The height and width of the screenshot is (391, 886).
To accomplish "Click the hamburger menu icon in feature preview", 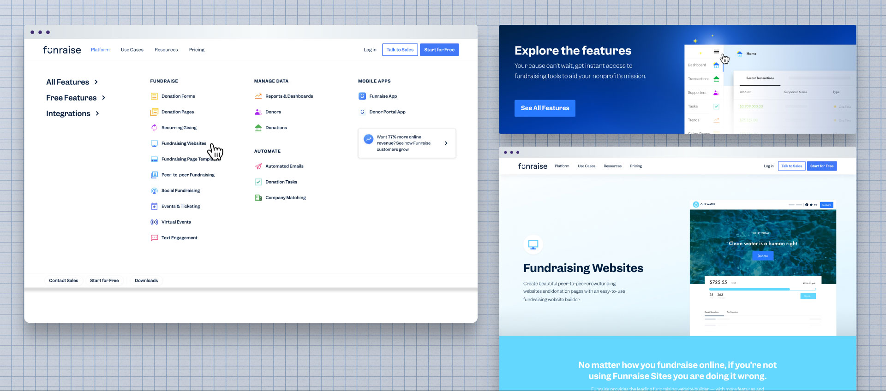I will tap(716, 52).
